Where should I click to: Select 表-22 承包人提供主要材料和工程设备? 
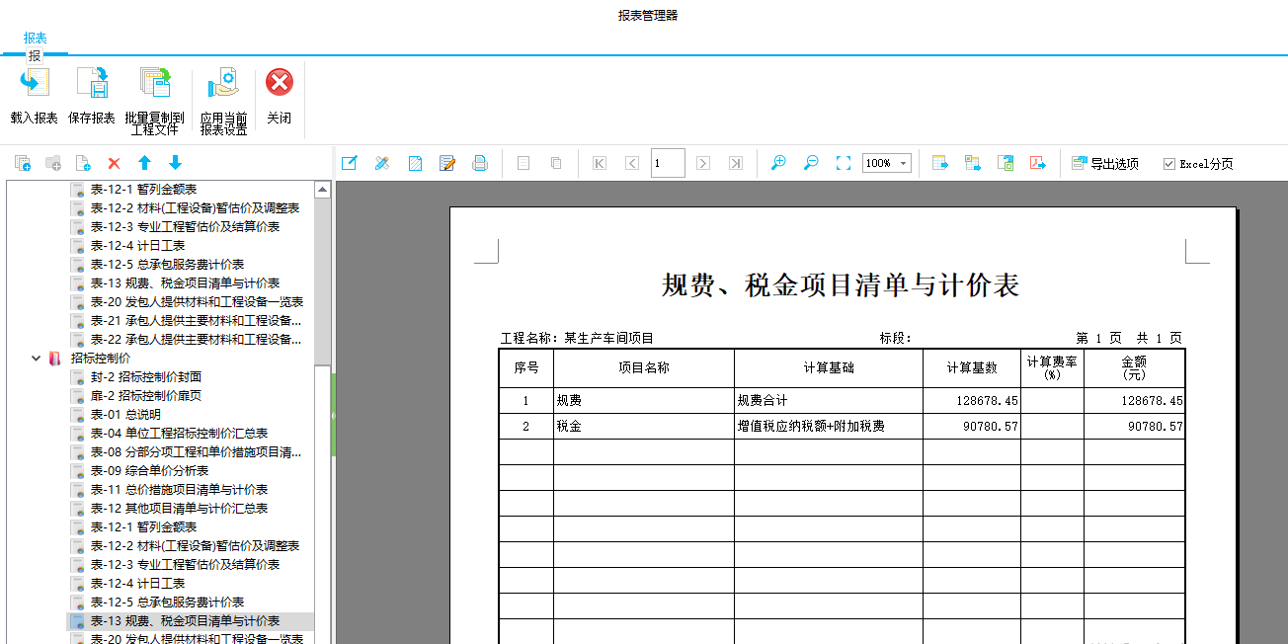point(197,339)
